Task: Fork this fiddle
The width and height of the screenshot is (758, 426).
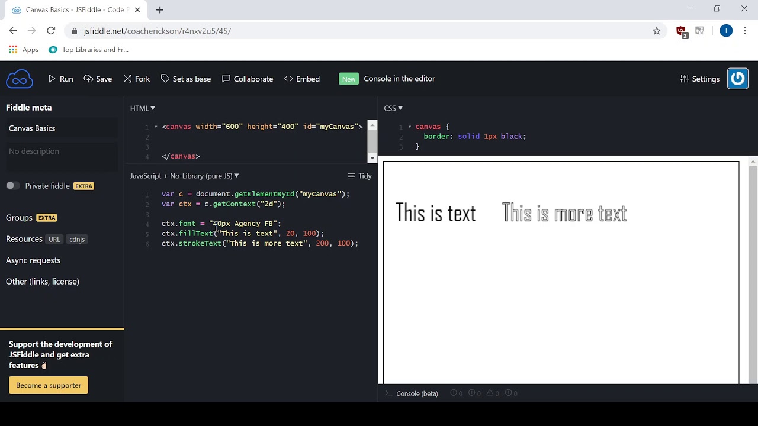Action: tap(136, 79)
